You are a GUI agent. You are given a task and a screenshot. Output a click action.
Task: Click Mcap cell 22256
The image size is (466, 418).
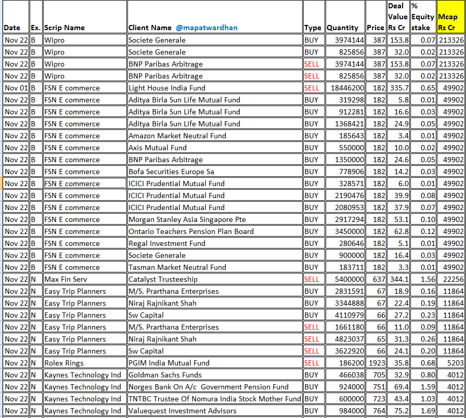tap(450, 279)
